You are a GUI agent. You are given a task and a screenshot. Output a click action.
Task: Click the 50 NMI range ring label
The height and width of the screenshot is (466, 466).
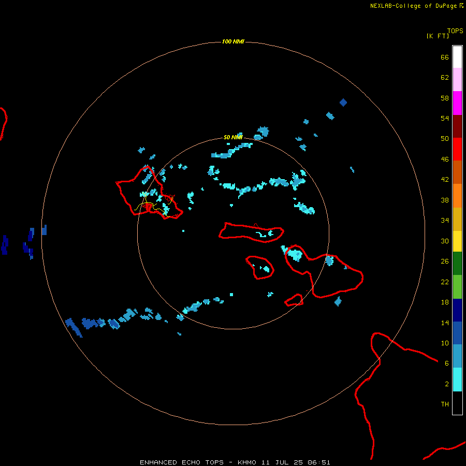pyautogui.click(x=233, y=137)
